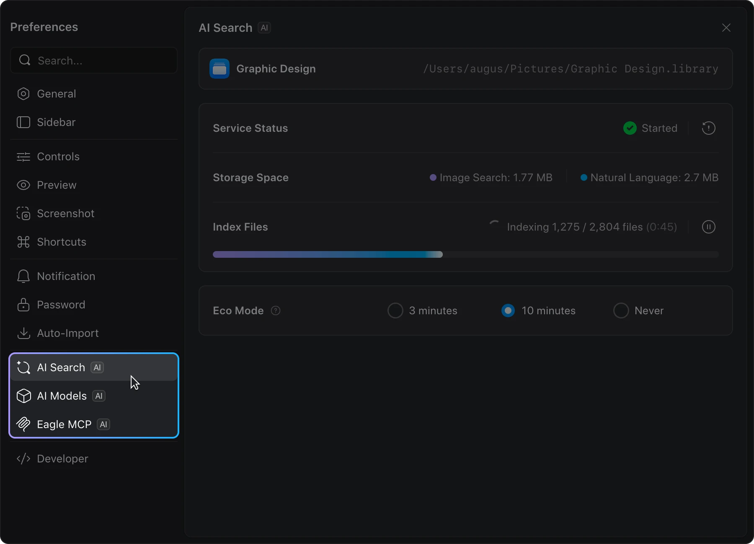Click the service status restart icon
The width and height of the screenshot is (754, 544).
click(x=708, y=128)
